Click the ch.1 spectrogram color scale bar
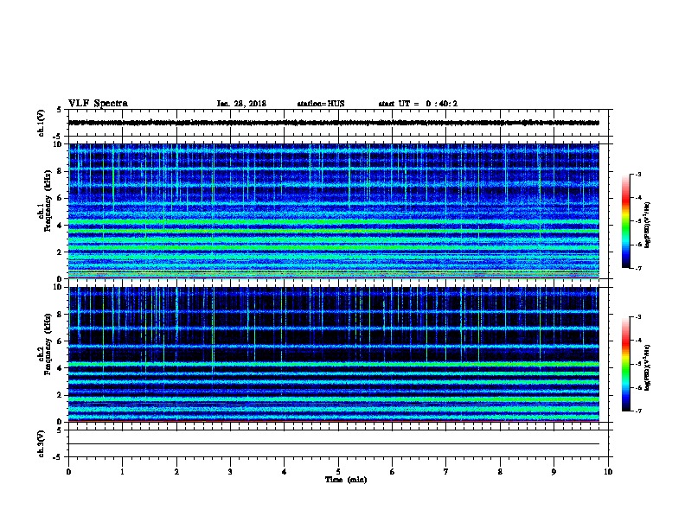685x529 pixels. coord(625,221)
